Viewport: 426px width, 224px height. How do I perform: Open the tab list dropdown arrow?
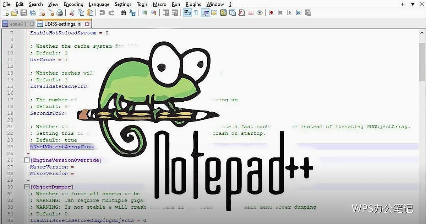413,4
